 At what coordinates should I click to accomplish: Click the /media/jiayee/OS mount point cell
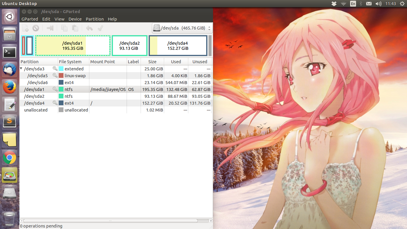tap(108, 89)
